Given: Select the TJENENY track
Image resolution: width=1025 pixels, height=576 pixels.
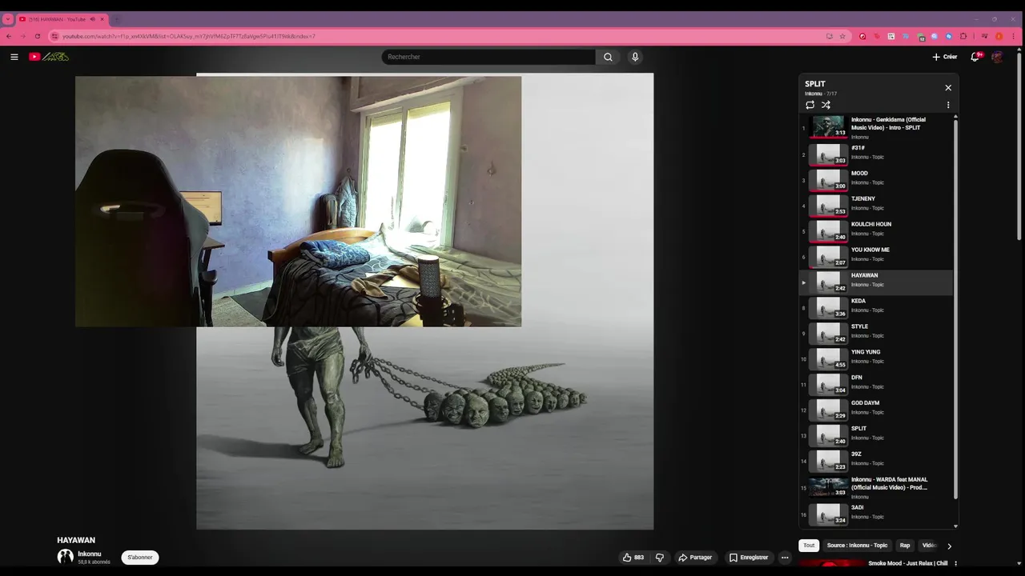Looking at the screenshot, I should point(876,205).
